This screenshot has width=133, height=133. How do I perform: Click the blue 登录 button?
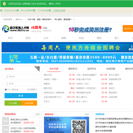pyautogui.click(x=21, y=96)
